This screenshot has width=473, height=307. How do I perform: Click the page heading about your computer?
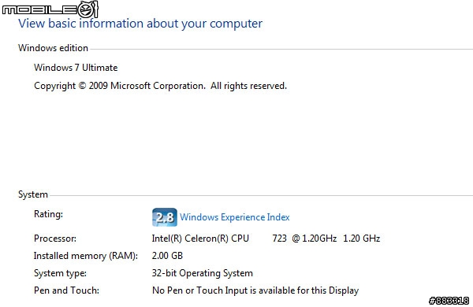coord(140,24)
